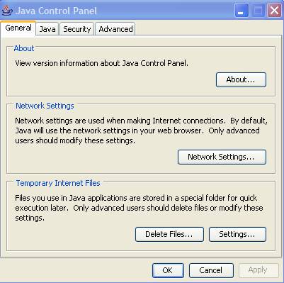Minimize the Java Control Panel window
284x283 pixels.
(242, 11)
